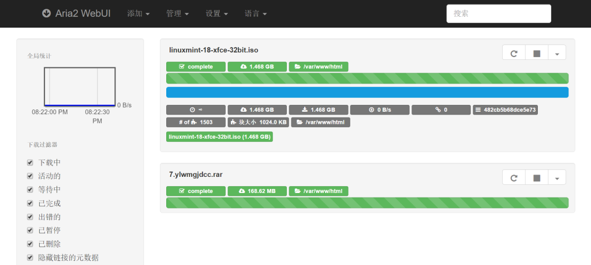591x265 pixels.
Task: Open the 设置 menu
Action: click(217, 14)
